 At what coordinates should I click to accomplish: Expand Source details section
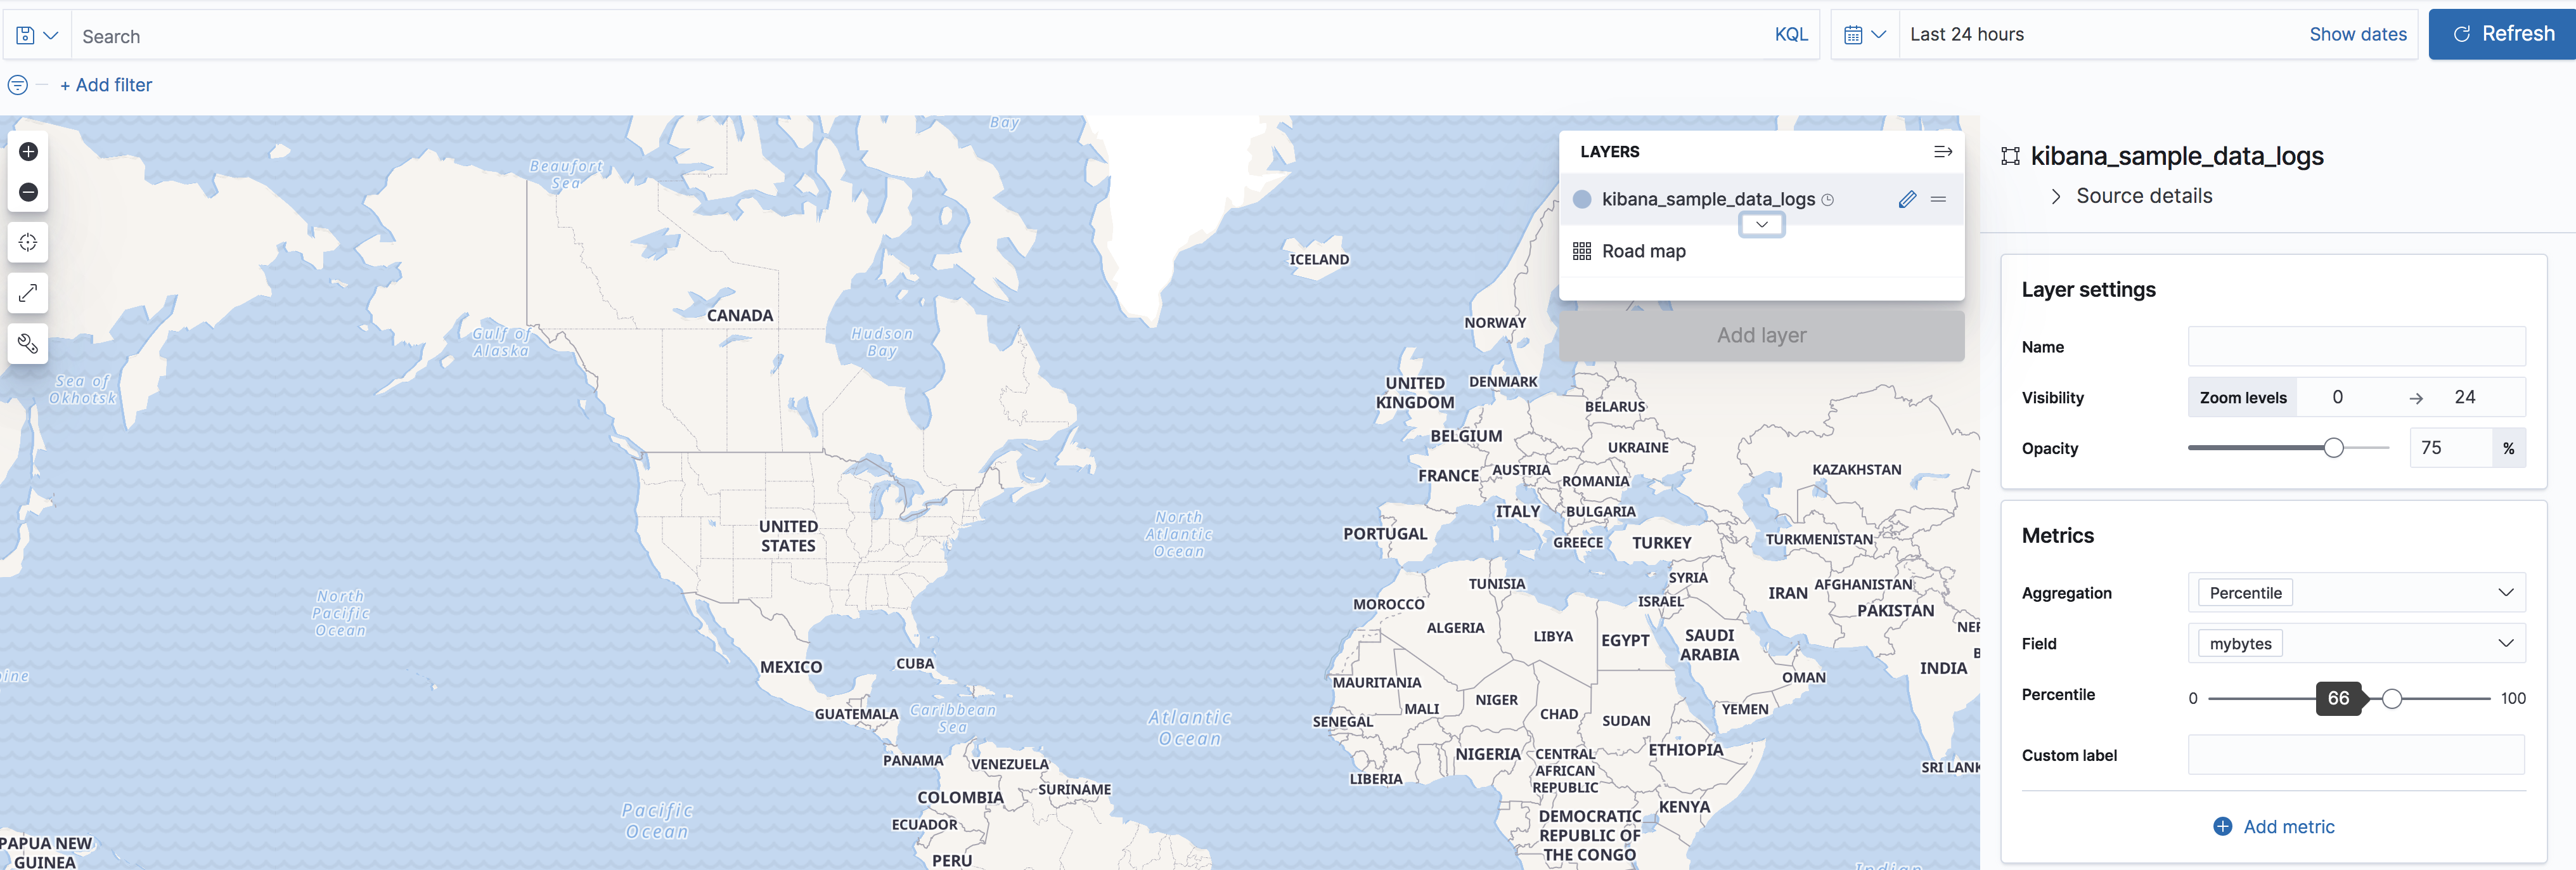[x=2143, y=196]
